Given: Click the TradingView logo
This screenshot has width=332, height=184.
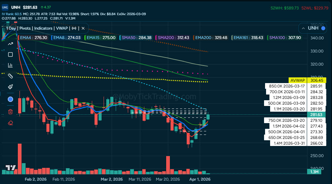Looking at the screenshot, I should [x=10, y=168].
